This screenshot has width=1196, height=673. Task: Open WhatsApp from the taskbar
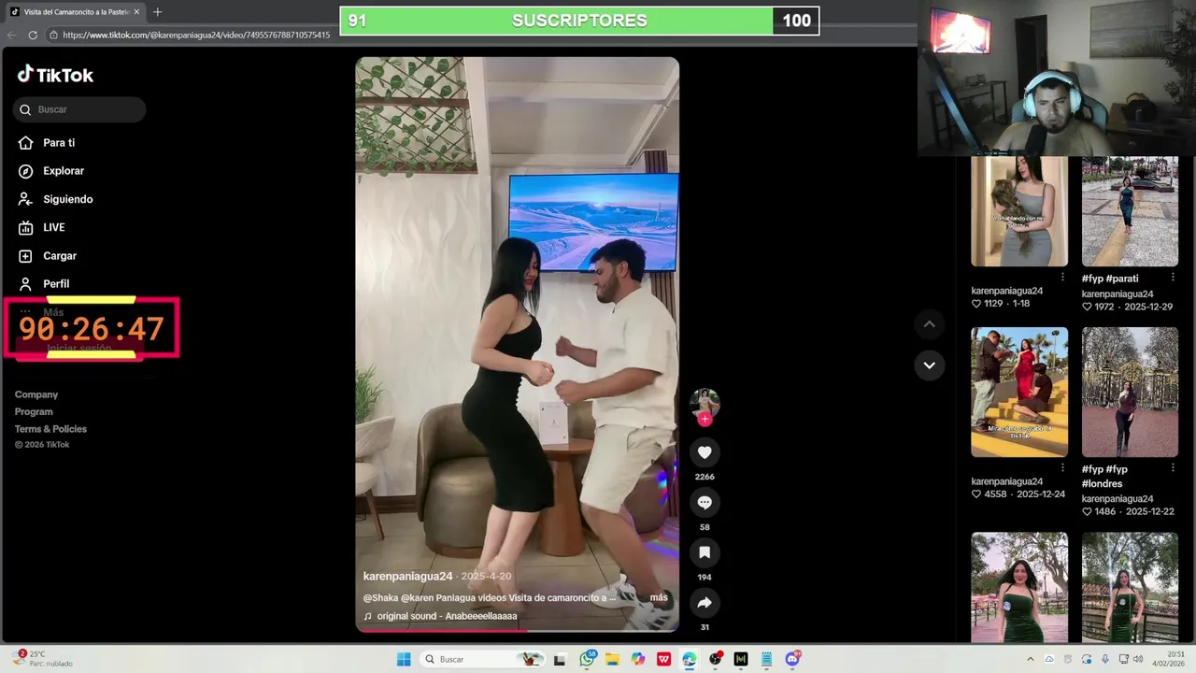(x=588, y=659)
